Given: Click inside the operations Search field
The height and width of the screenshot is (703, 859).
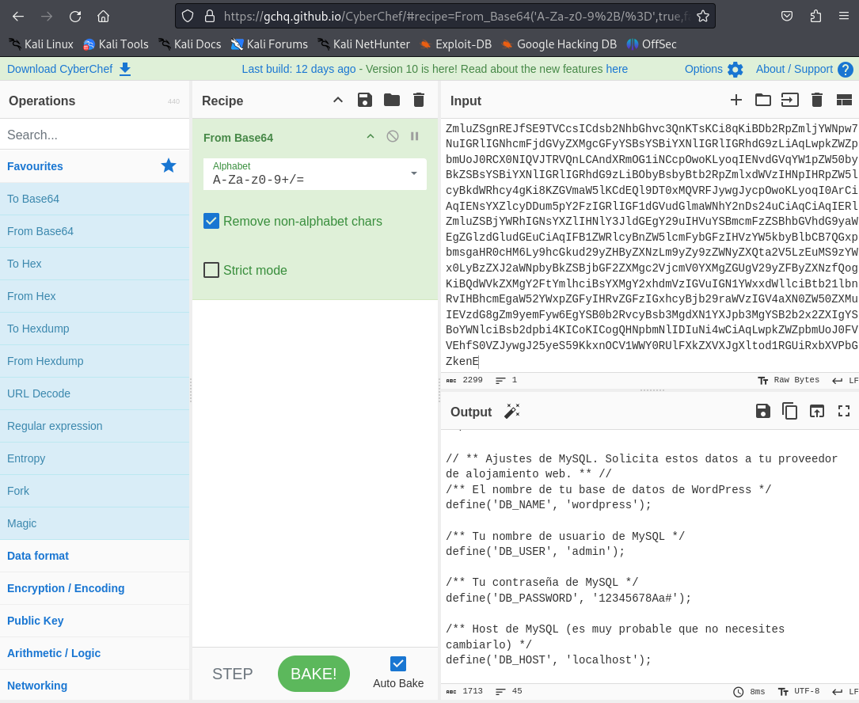Looking at the screenshot, I should (x=95, y=134).
